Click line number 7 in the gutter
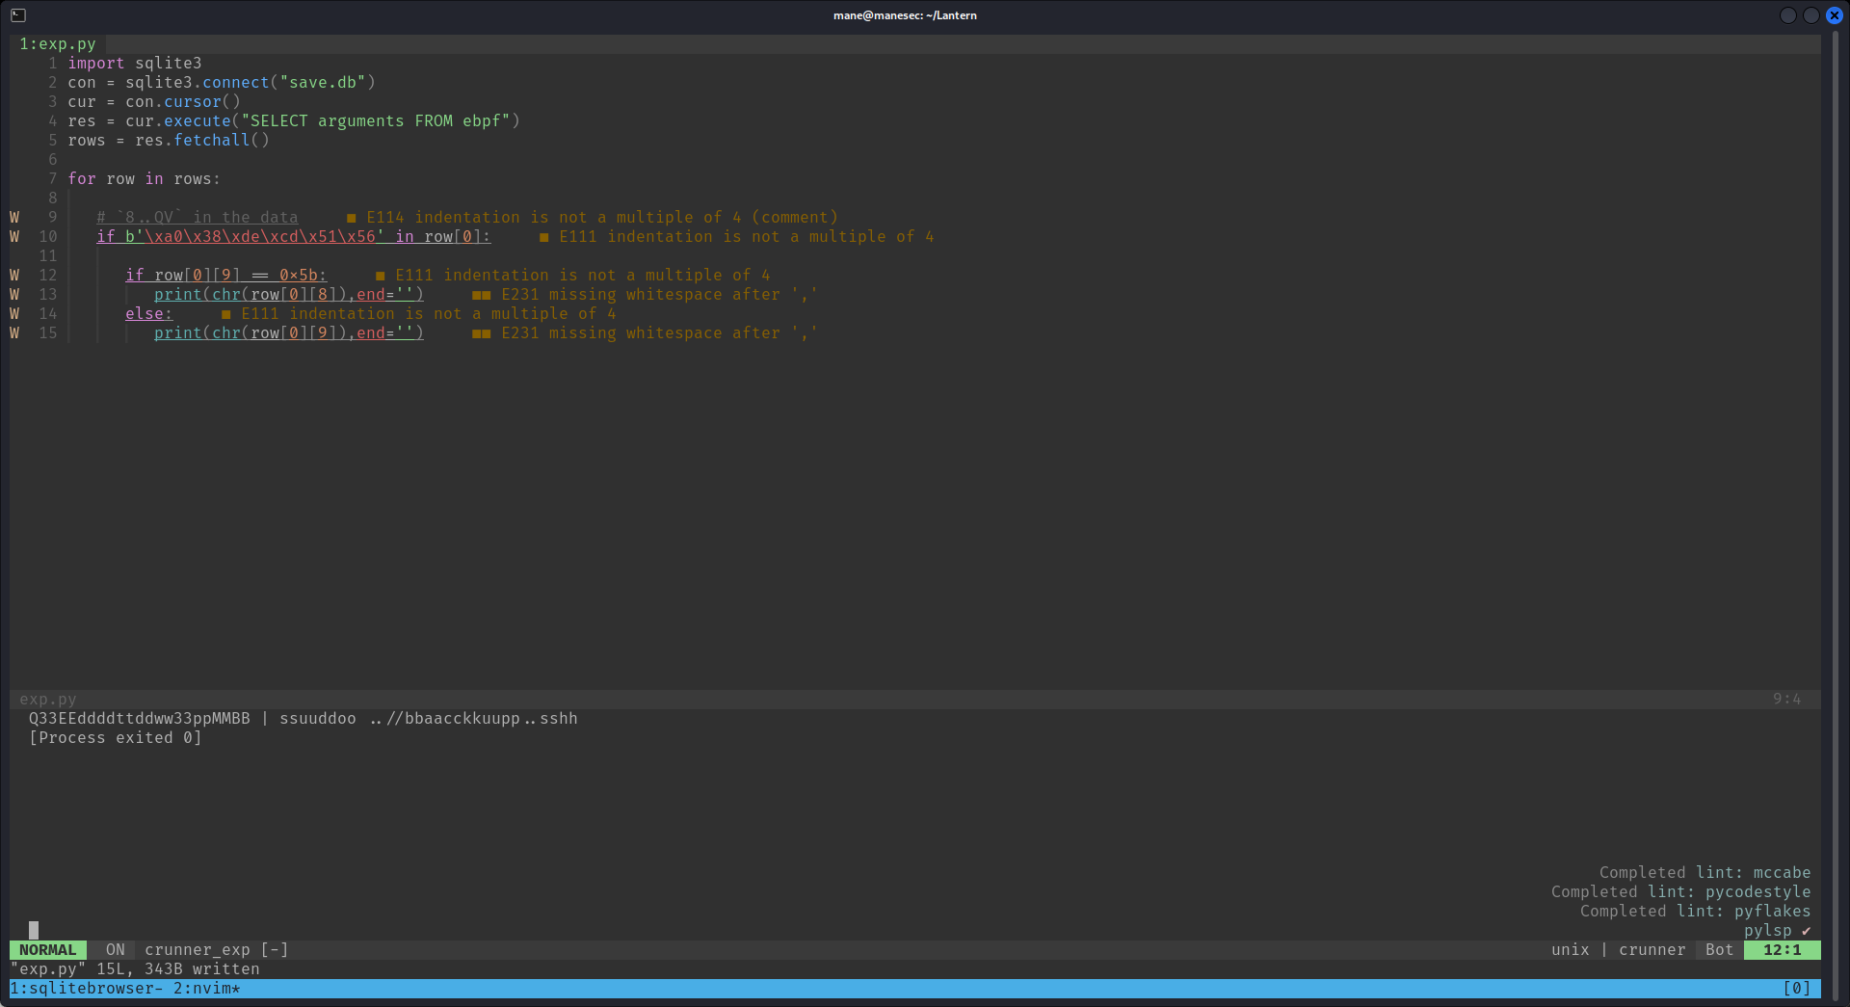Viewport: 1850px width, 1007px height. pos(53,179)
